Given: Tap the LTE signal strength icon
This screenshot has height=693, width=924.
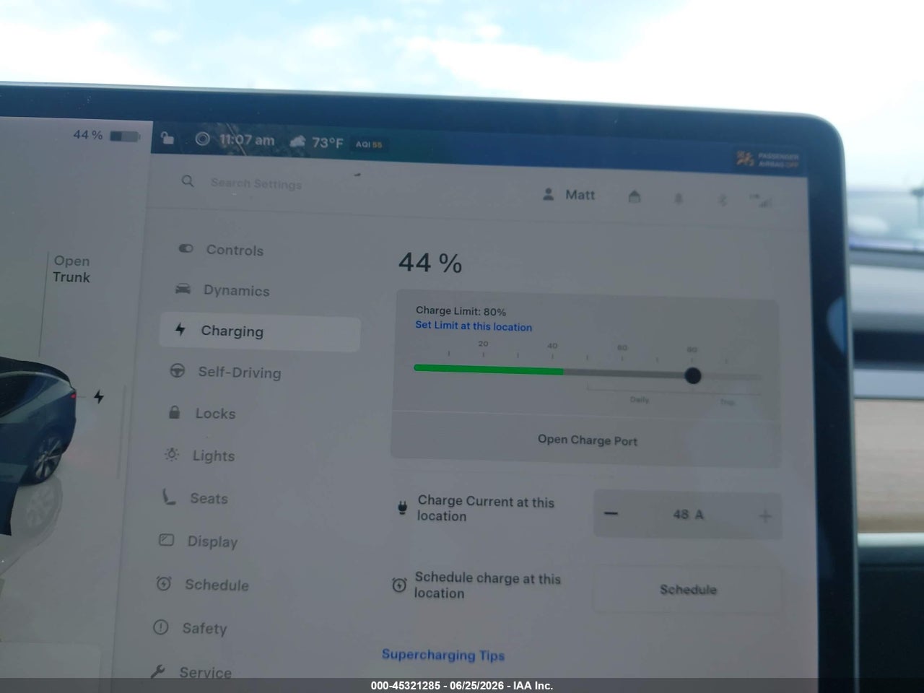Looking at the screenshot, I should pos(760,200).
